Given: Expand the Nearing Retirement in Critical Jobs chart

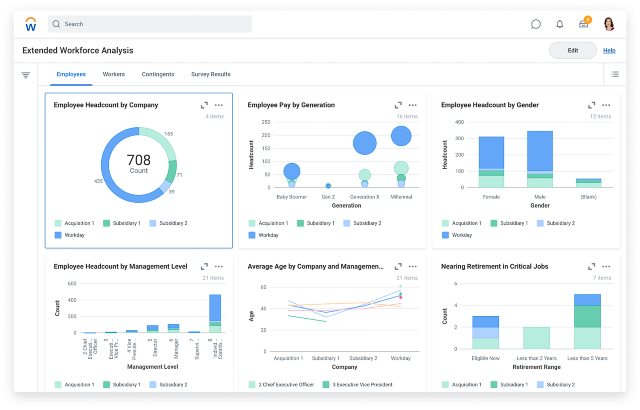Looking at the screenshot, I should click(591, 266).
